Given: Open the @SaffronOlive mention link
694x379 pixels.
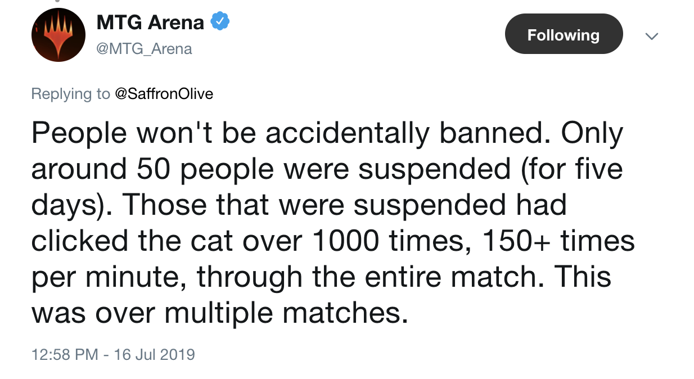Looking at the screenshot, I should (164, 93).
